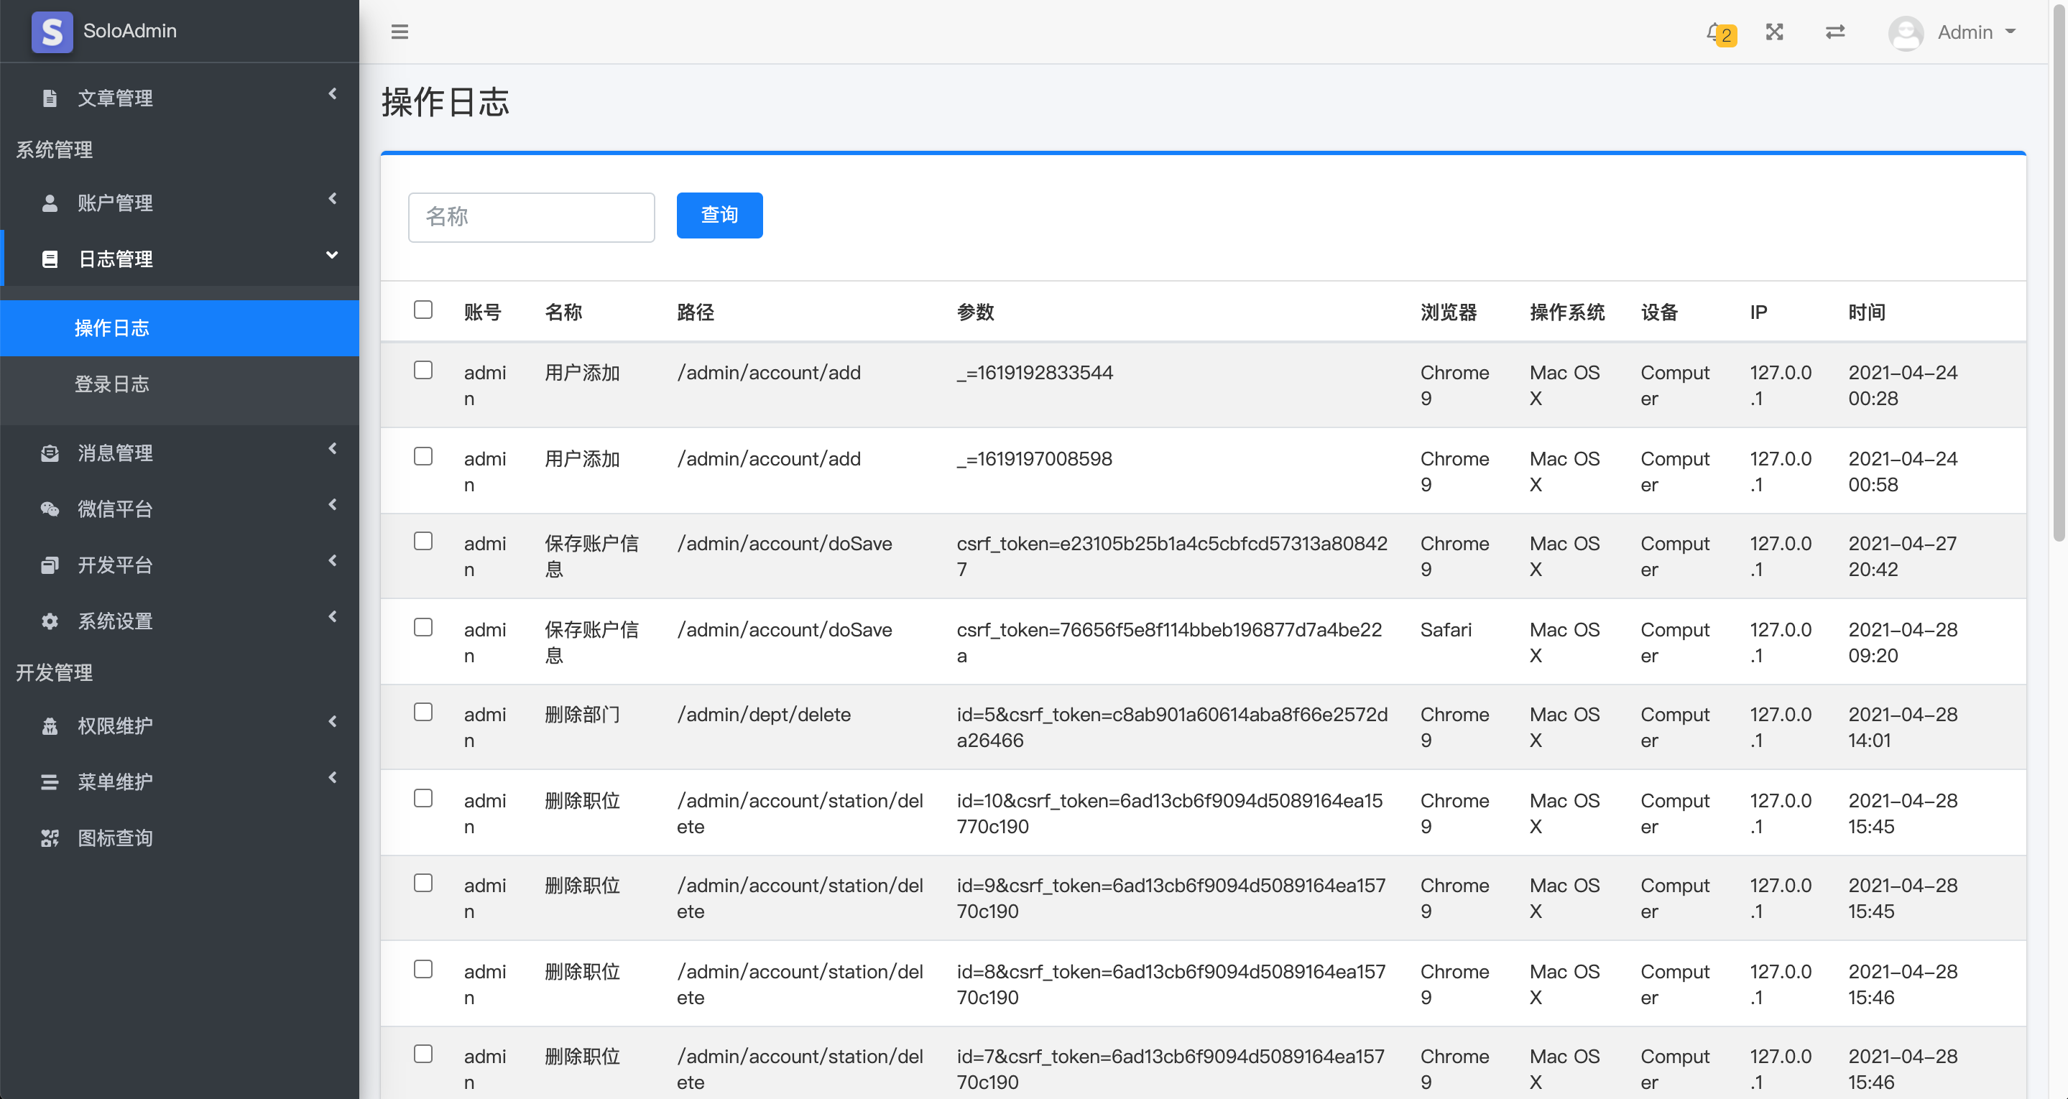Click the 权限维护 icon

(x=50, y=725)
